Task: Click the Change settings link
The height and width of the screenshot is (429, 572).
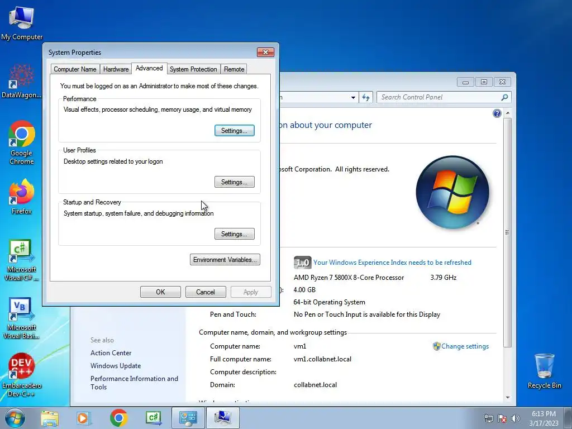Action: pos(465,346)
